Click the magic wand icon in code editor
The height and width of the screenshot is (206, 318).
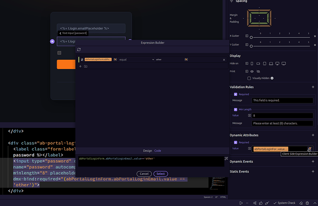(x=226, y=159)
